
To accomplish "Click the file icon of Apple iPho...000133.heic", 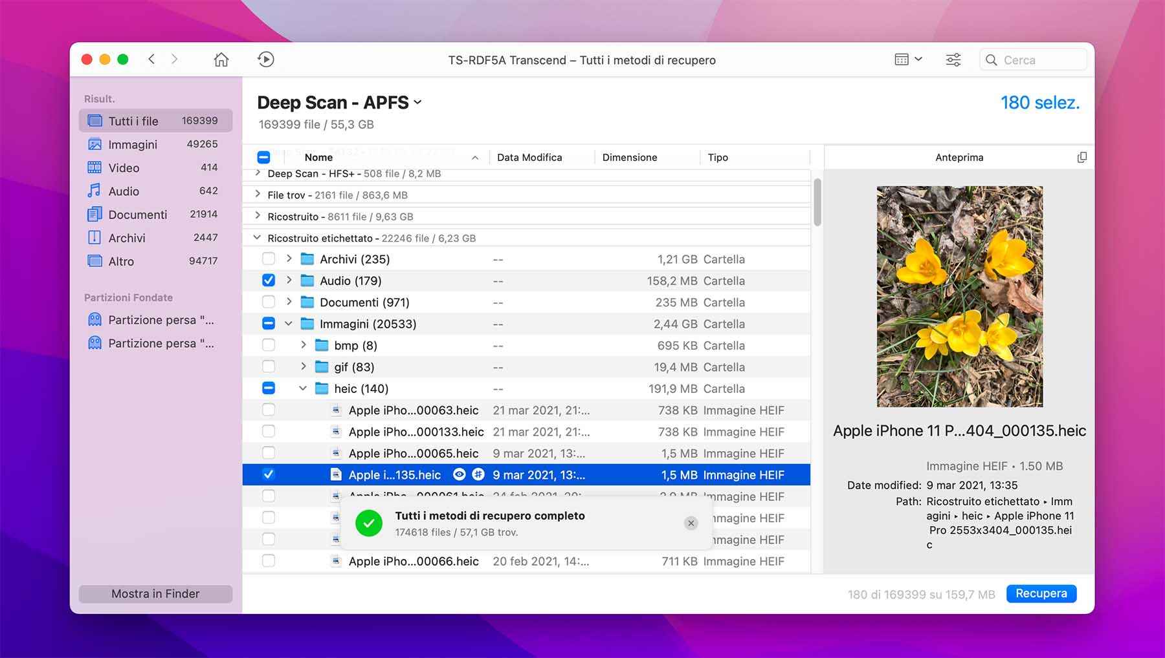I will tap(336, 432).
